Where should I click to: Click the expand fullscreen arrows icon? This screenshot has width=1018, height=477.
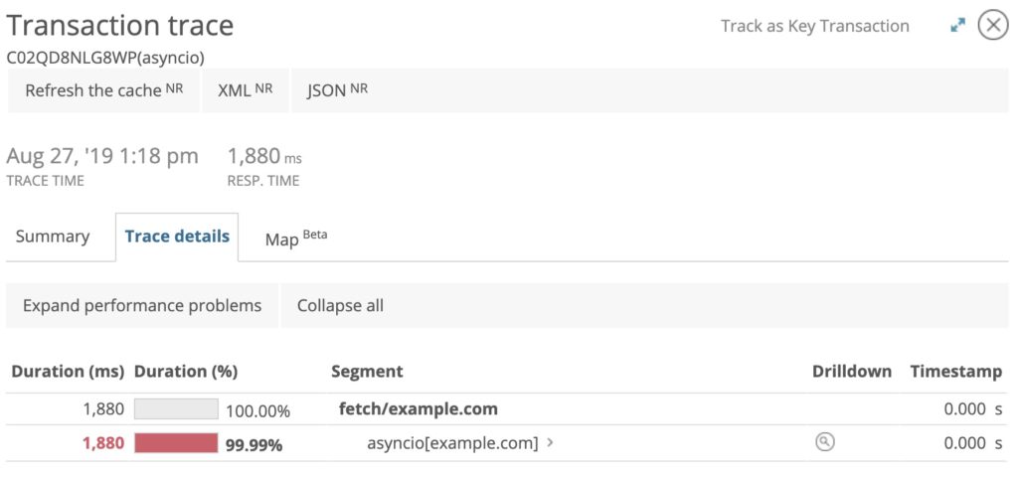[x=957, y=25]
